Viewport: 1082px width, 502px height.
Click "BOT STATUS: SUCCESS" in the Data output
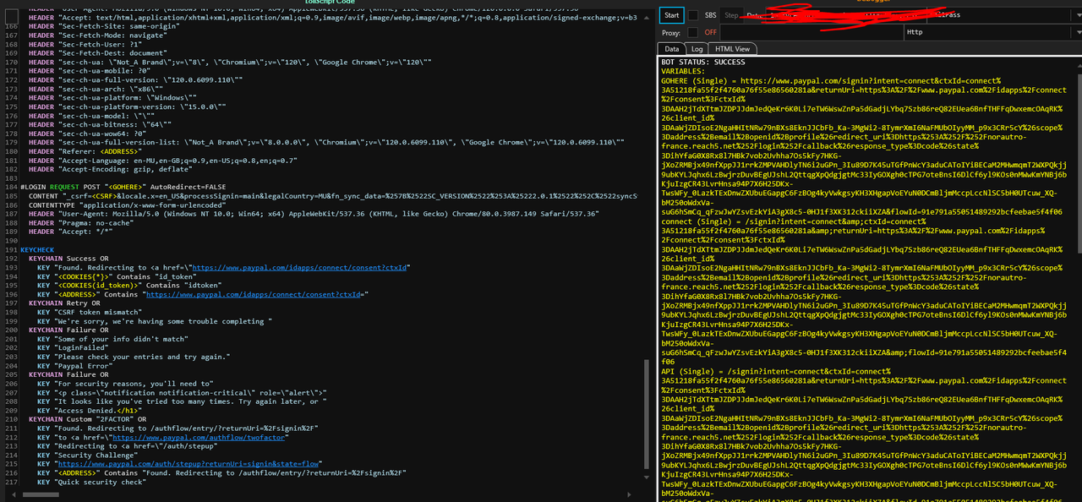(703, 62)
